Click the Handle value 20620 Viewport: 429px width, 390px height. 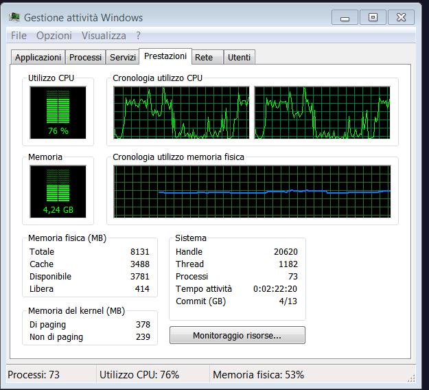pos(286,252)
